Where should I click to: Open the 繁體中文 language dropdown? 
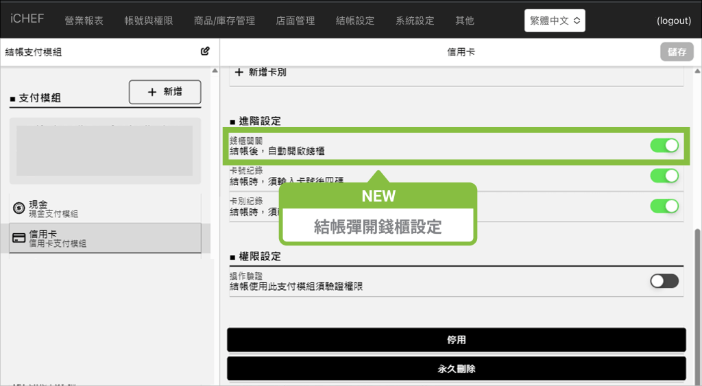555,21
